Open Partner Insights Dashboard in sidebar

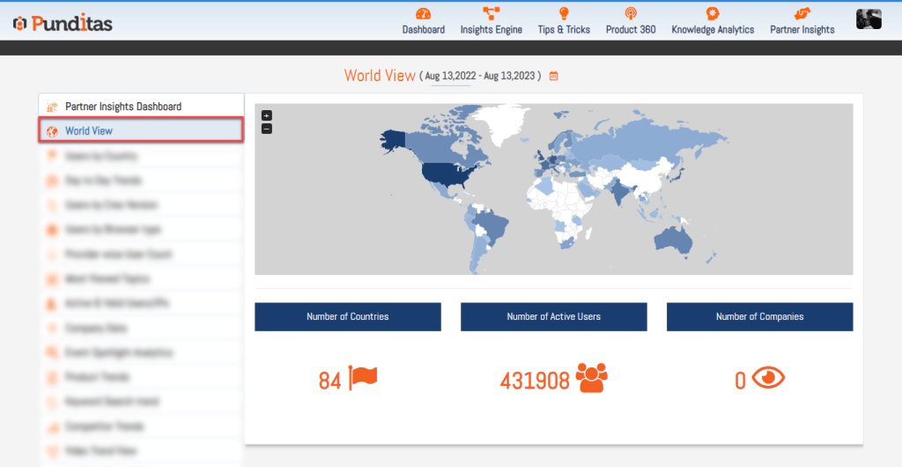click(x=122, y=107)
